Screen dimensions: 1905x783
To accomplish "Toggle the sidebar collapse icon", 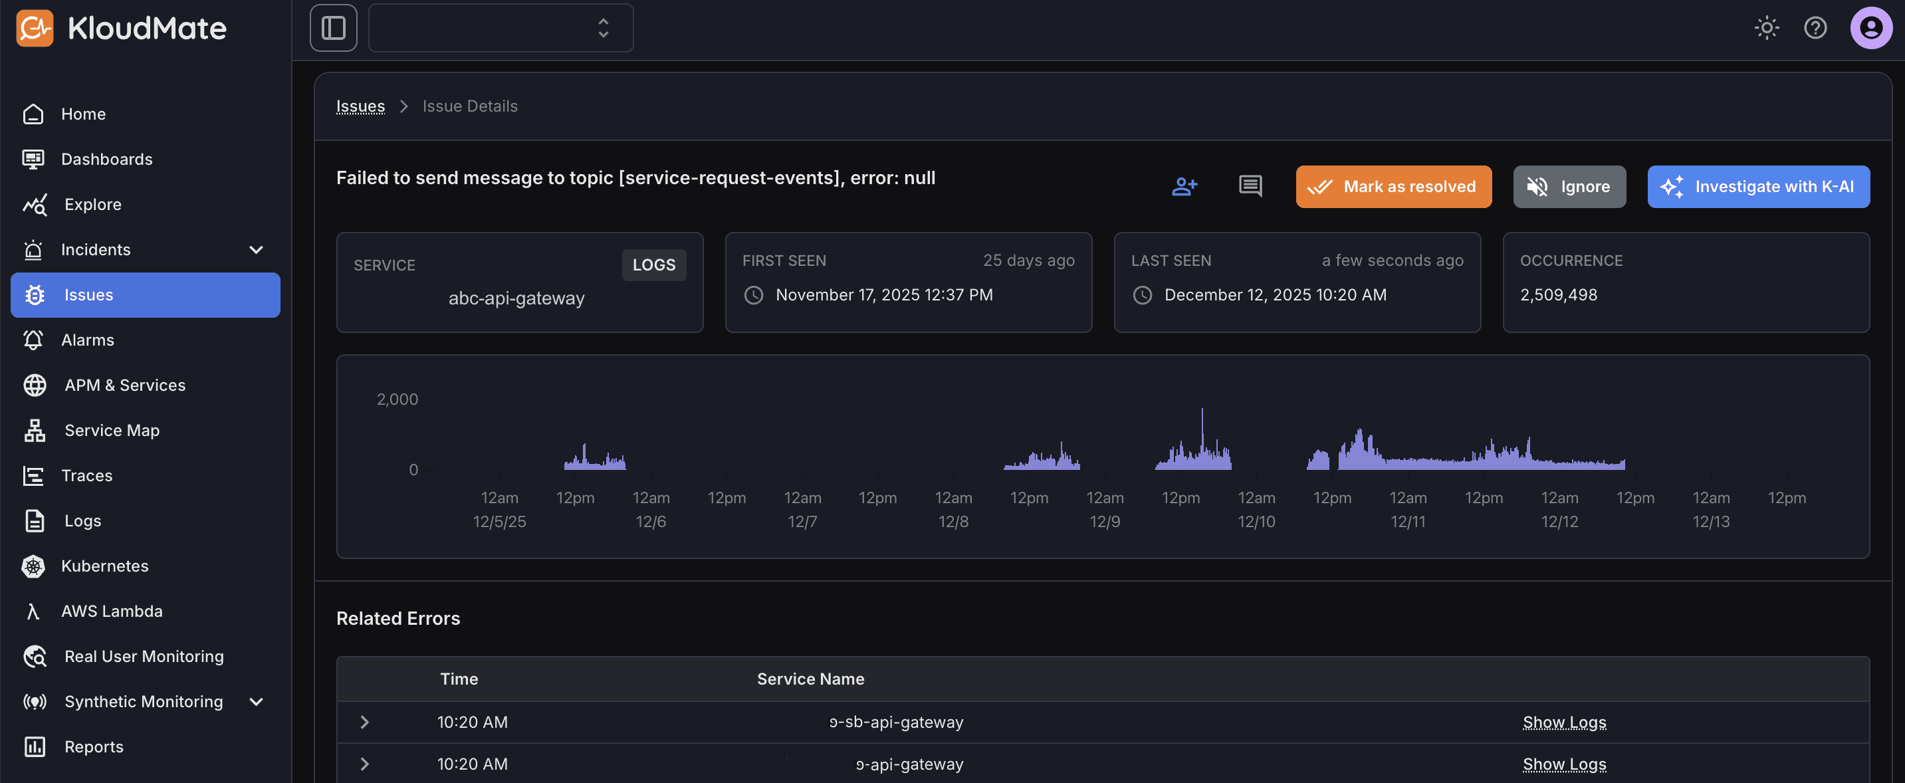I will (x=333, y=28).
